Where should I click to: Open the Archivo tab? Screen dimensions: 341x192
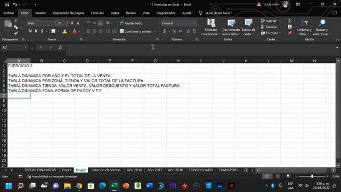click(9, 13)
